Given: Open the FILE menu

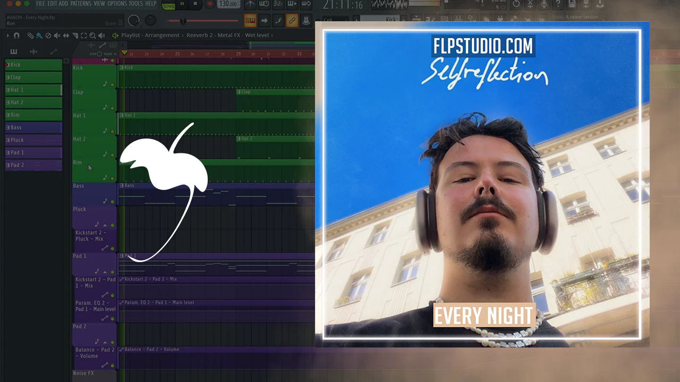Looking at the screenshot, I should point(40,4).
